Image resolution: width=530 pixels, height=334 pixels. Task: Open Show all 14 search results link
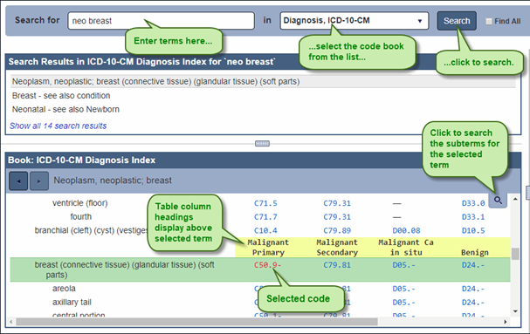point(58,126)
